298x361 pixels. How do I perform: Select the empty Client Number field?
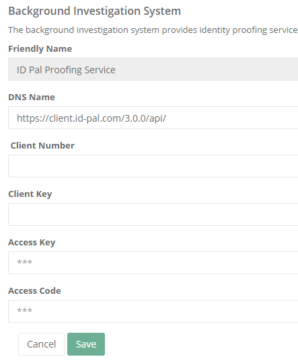(x=153, y=166)
